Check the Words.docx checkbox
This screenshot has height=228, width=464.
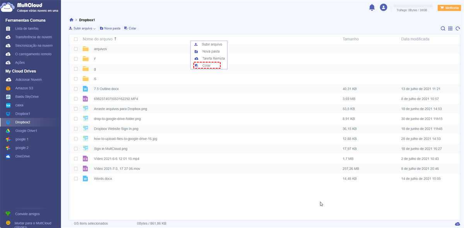(x=76, y=179)
